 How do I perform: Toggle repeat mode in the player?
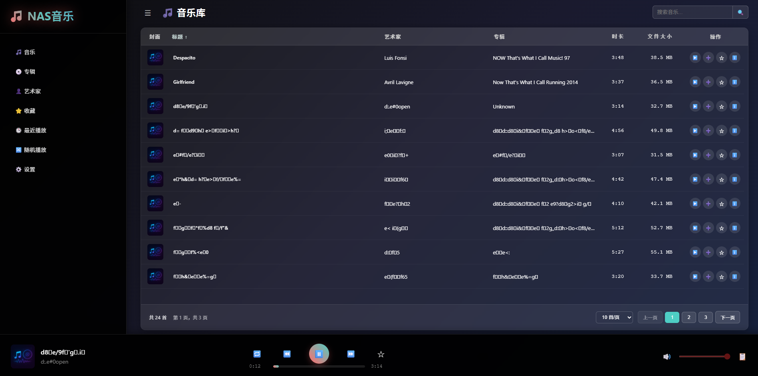click(x=257, y=354)
